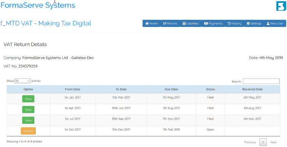
Task: Submit the open Oct 2017 return
Action: pos(28,131)
